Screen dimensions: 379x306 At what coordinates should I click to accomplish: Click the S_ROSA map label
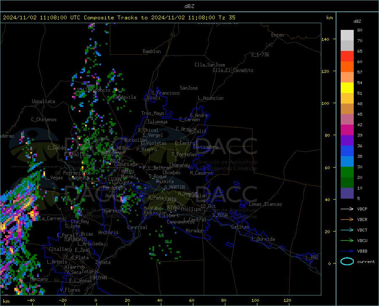(x=220, y=215)
